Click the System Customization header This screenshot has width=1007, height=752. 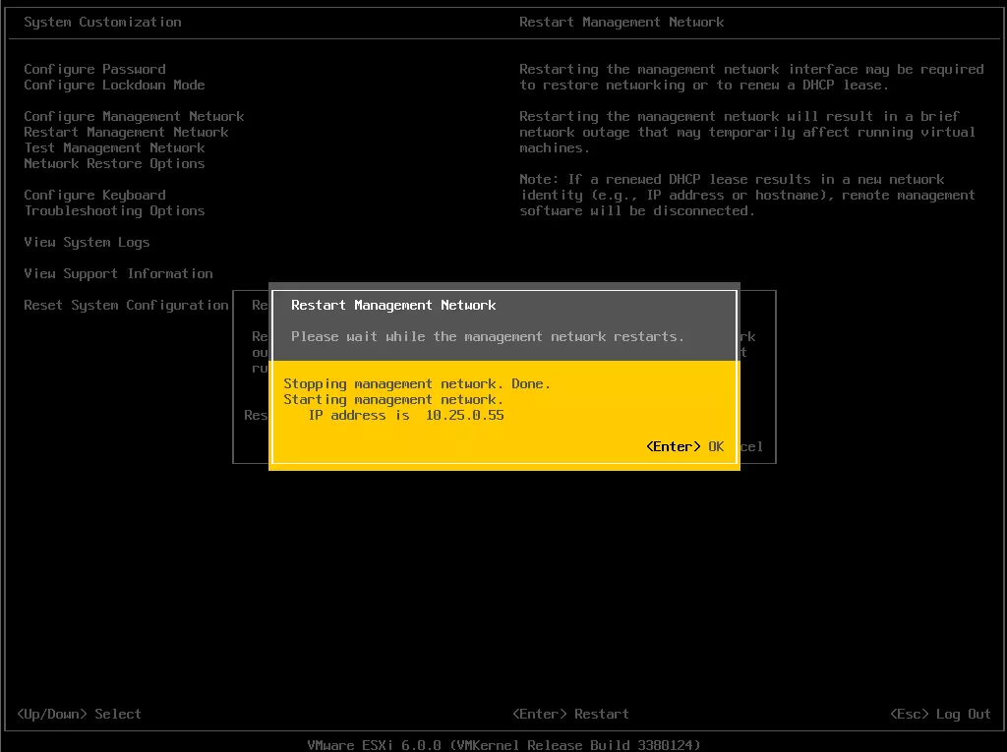[102, 22]
